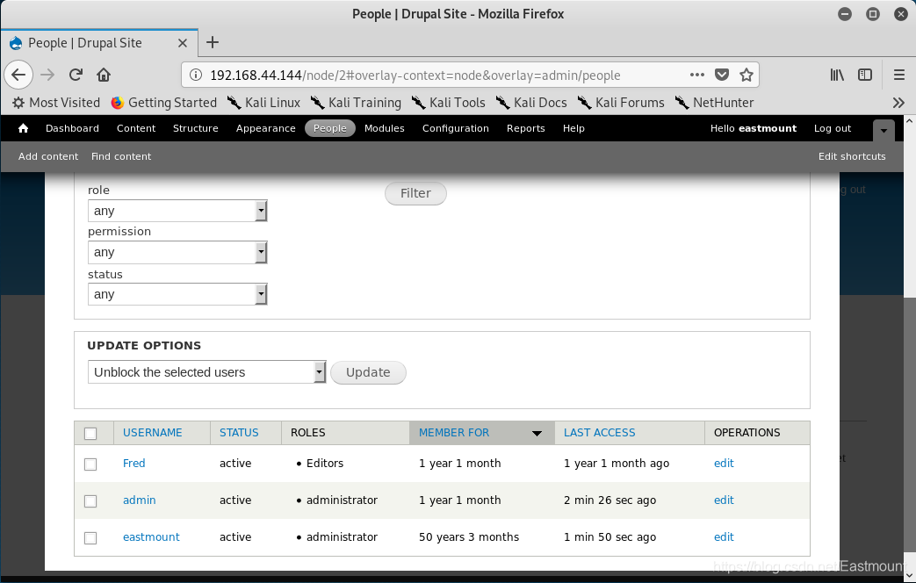Open the Firefox Library icon
The image size is (916, 583).
[837, 75]
